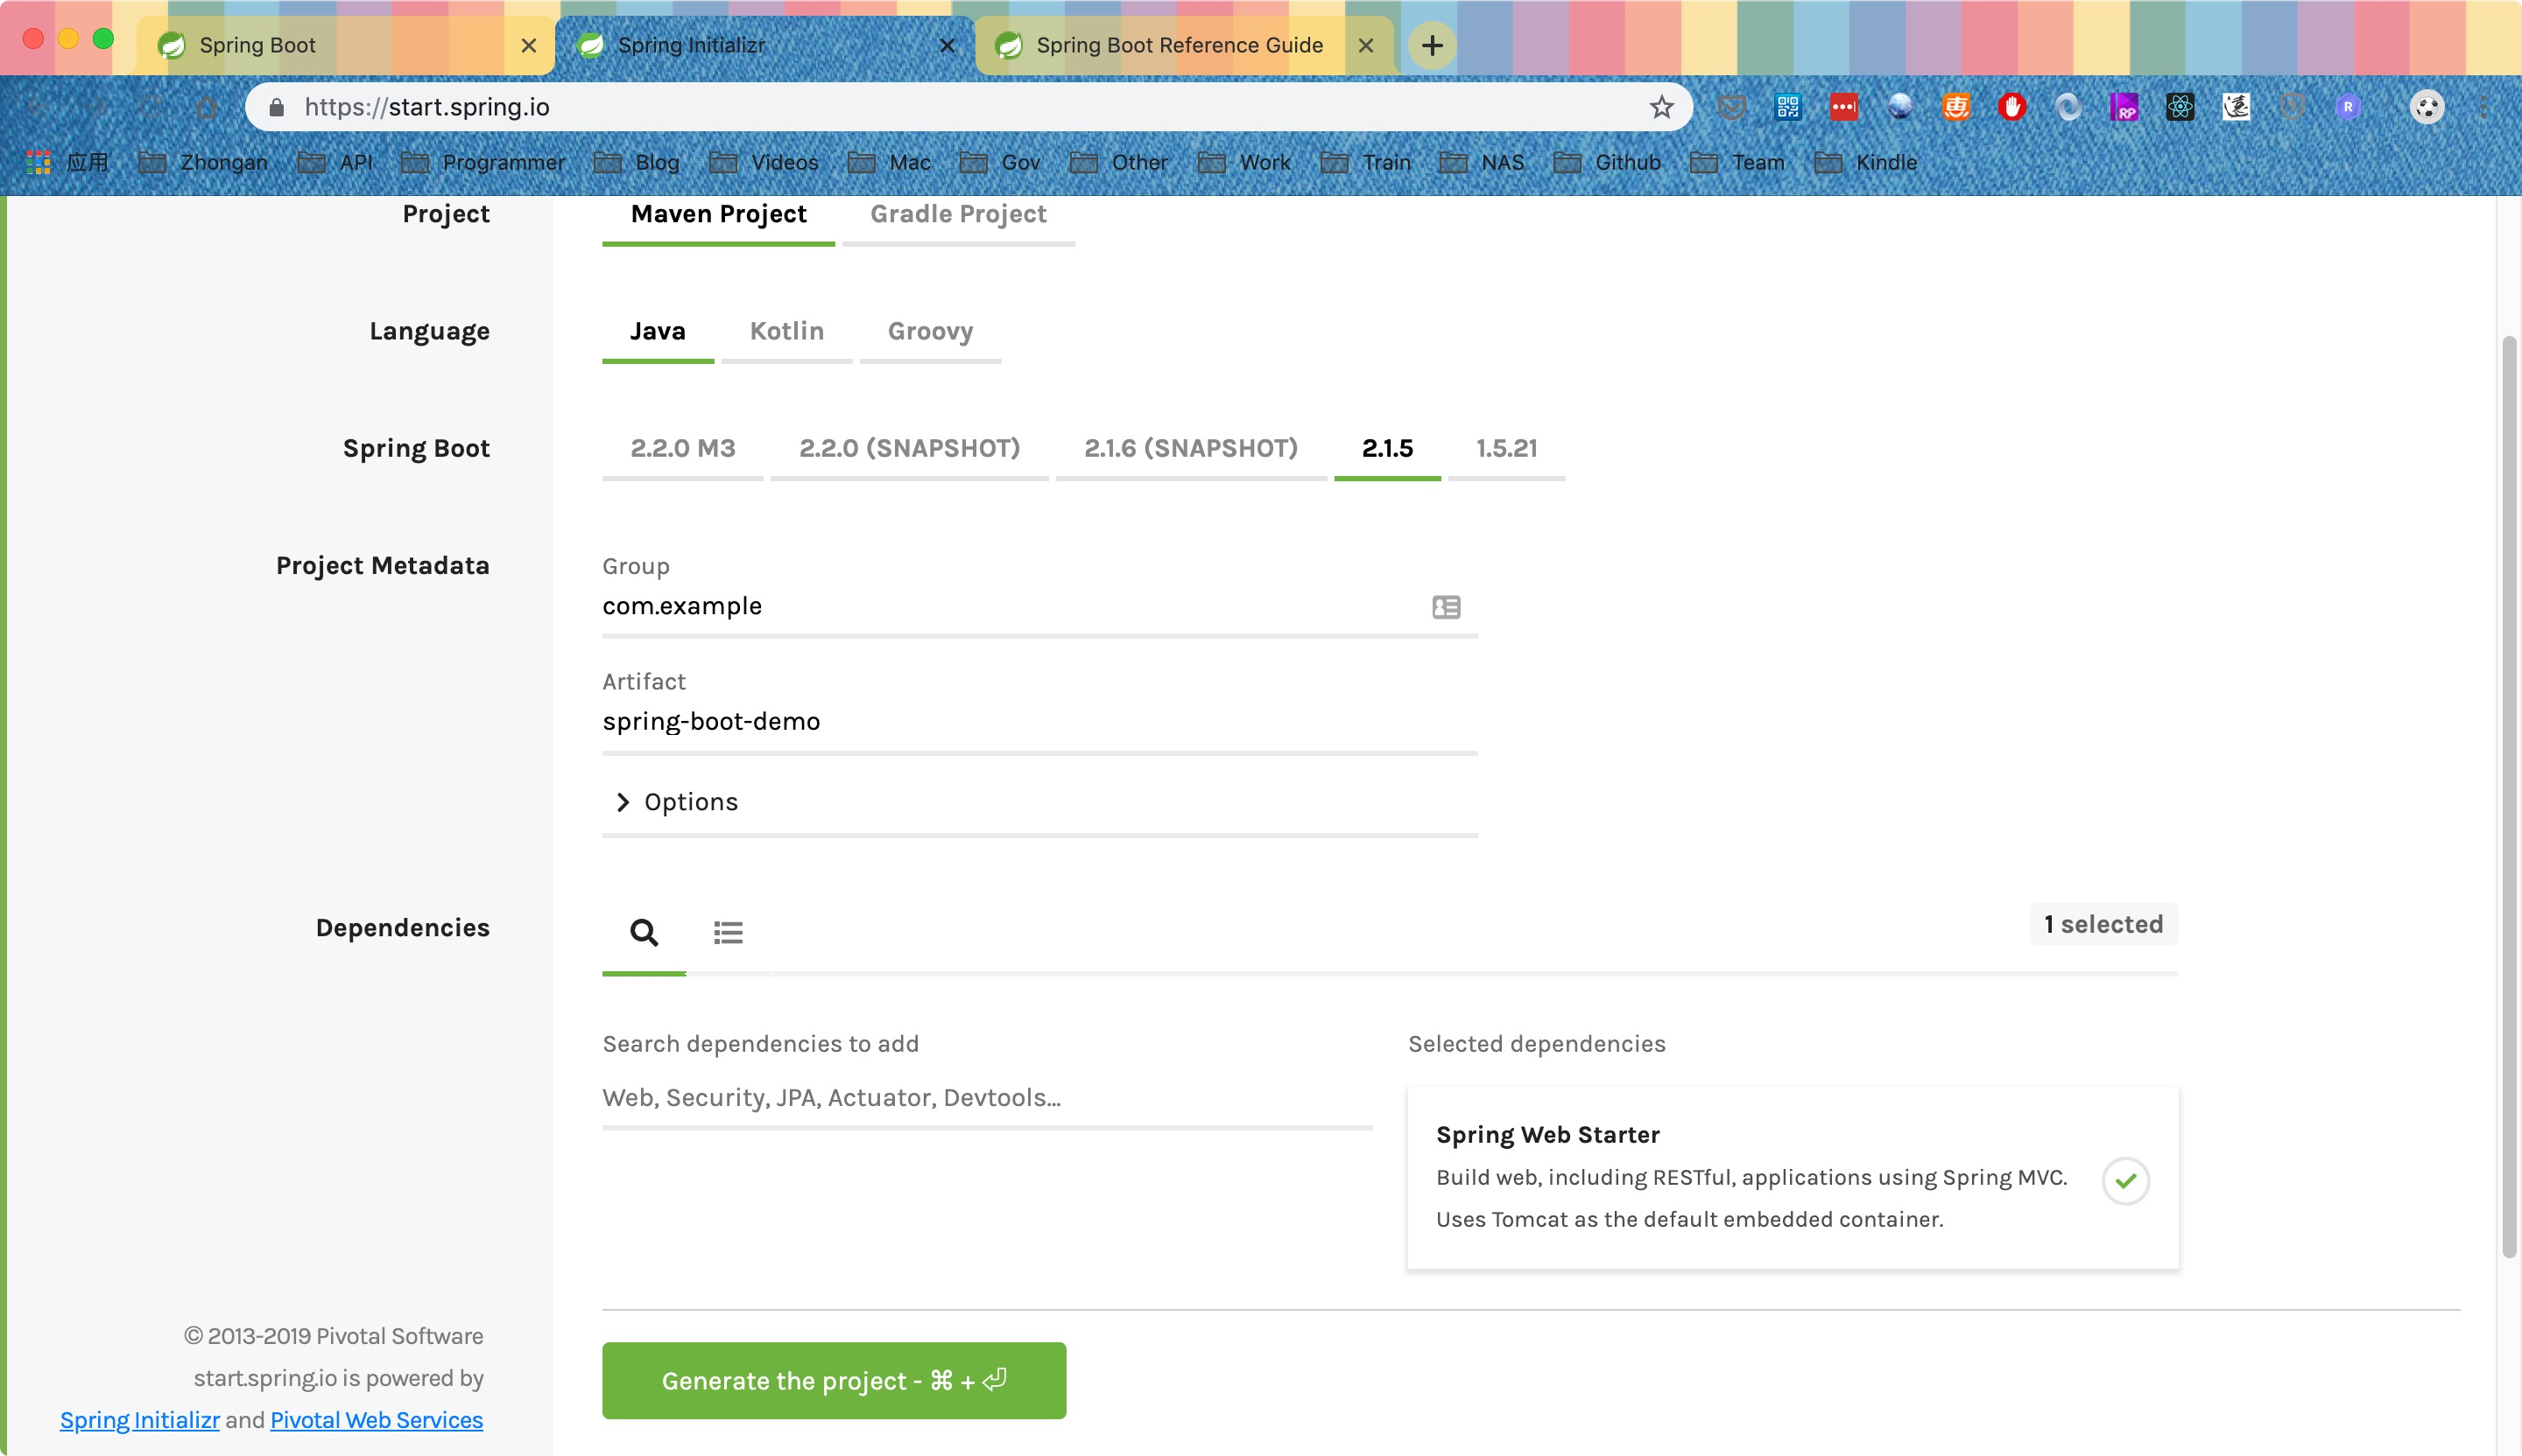Expand the Options section

(x=677, y=802)
